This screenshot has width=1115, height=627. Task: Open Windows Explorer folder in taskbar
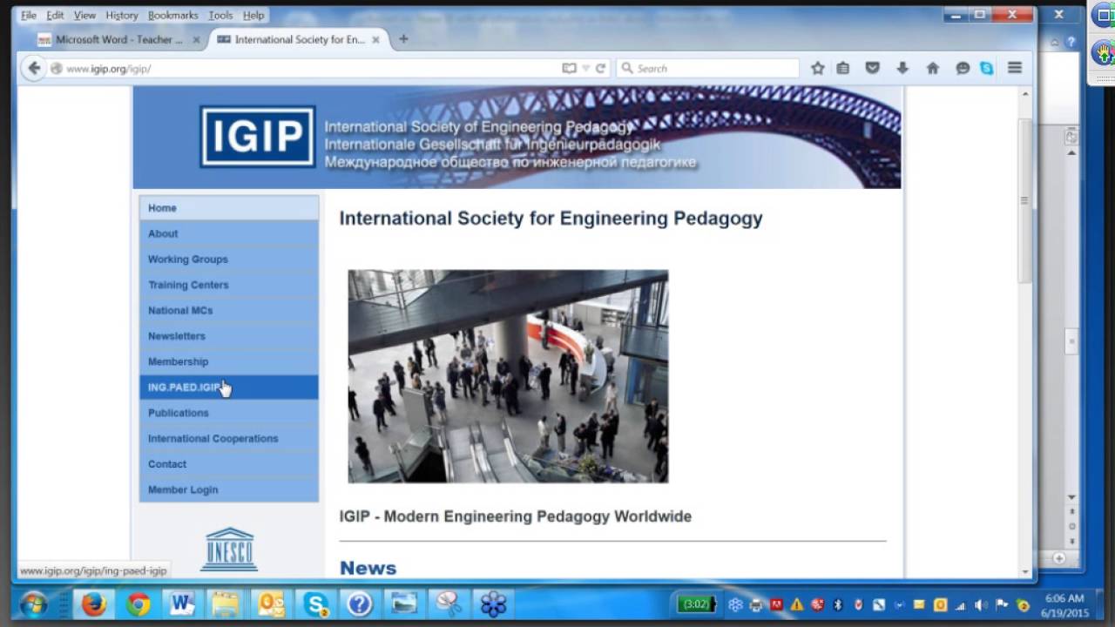click(226, 603)
